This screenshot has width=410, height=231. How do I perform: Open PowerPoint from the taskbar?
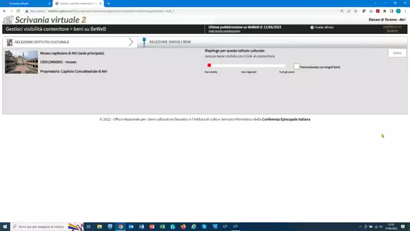tap(152, 227)
